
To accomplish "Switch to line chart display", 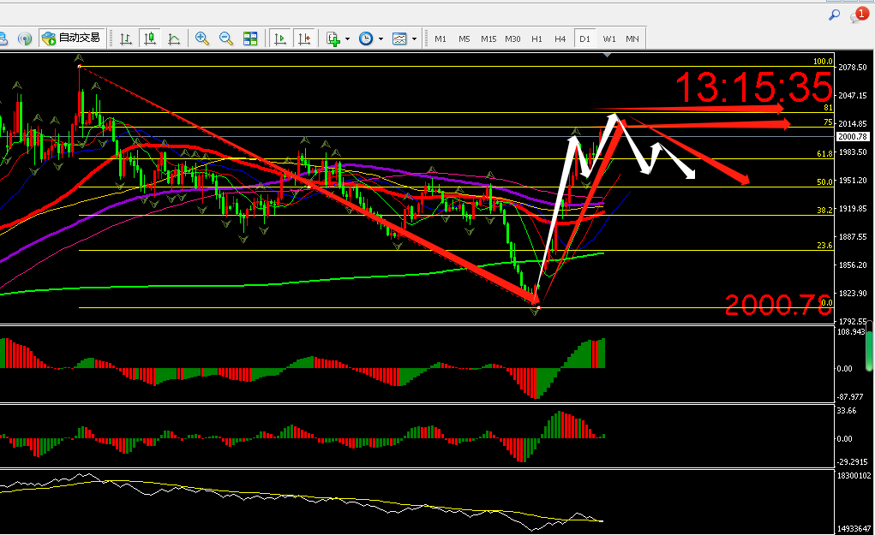I will [x=174, y=39].
